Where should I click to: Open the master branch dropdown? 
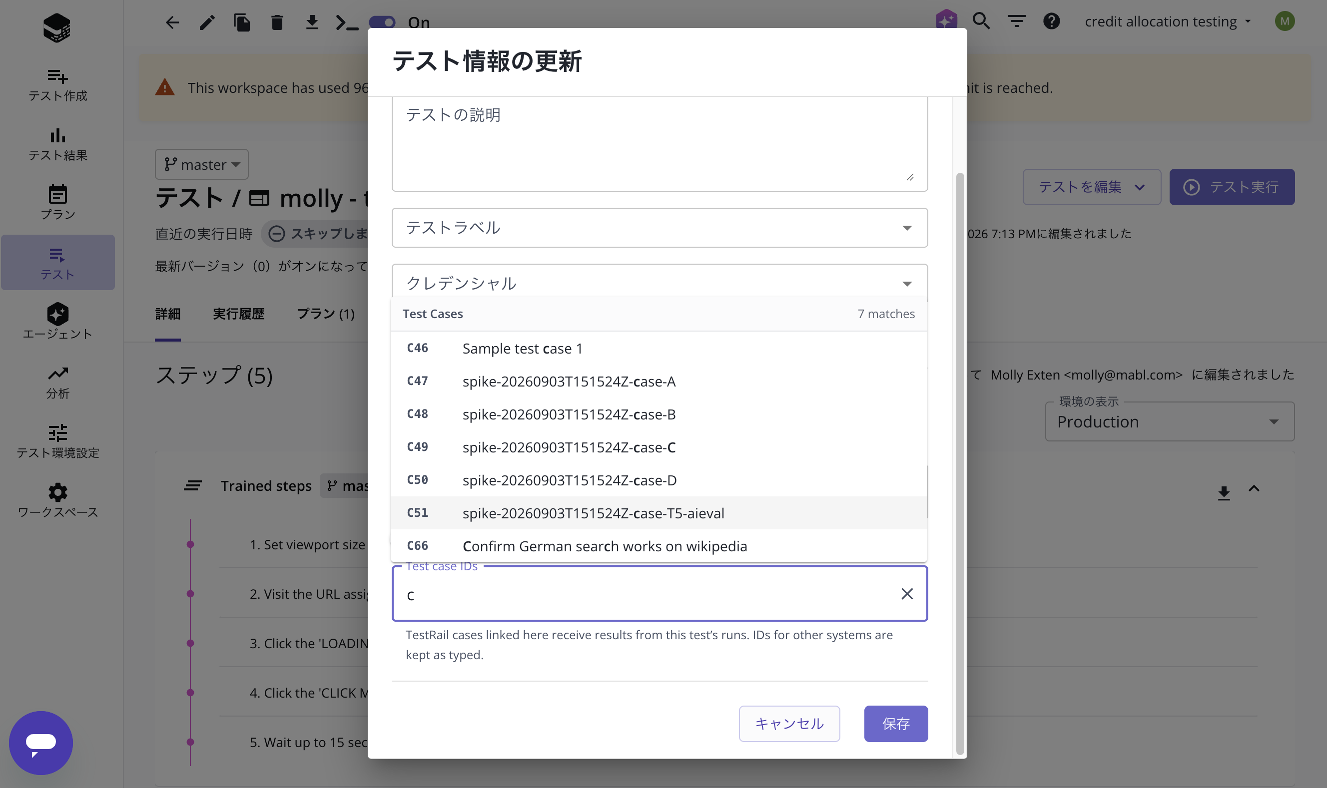[202, 165]
